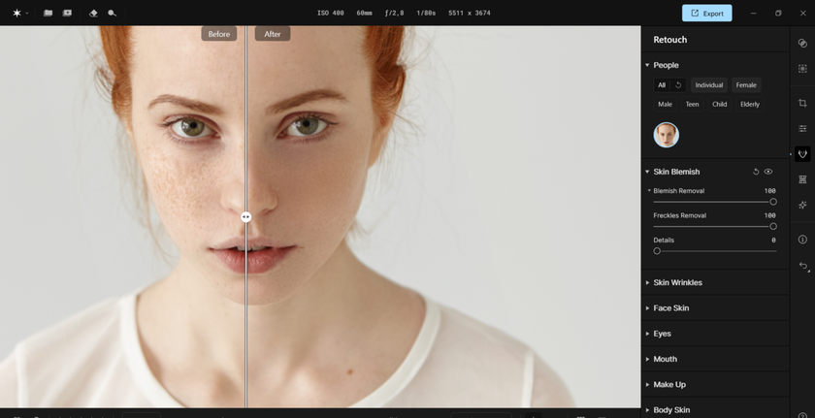This screenshot has width=815, height=418.
Task: Reset the Skin Blemish settings
Action: pos(756,172)
